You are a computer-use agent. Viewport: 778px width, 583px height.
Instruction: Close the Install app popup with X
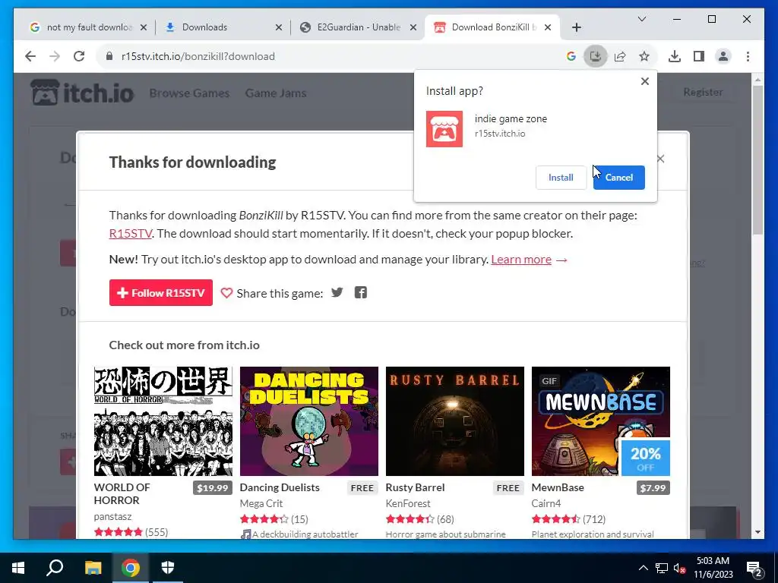click(644, 81)
